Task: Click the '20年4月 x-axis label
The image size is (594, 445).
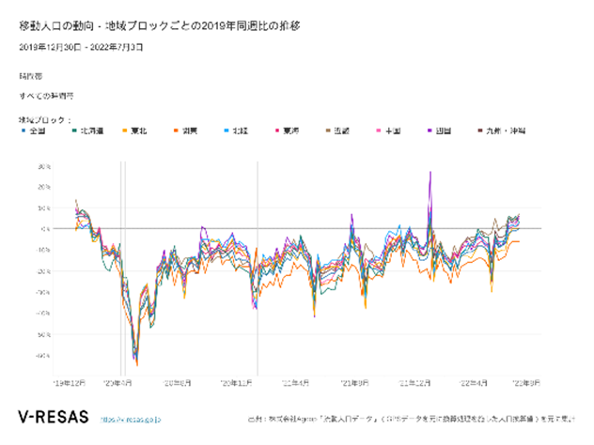Action: pyautogui.click(x=119, y=384)
